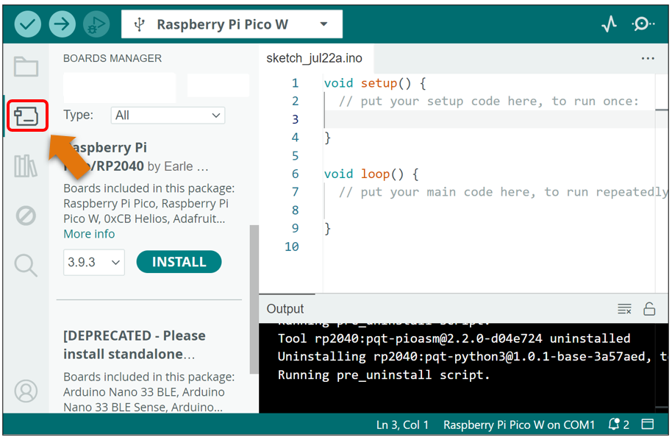Screen dimensions: 672x440
Task: Click the void loop() line
Action: tap(371, 174)
